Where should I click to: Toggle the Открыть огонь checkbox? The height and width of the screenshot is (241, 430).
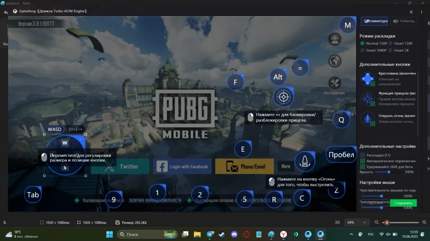[373, 124]
